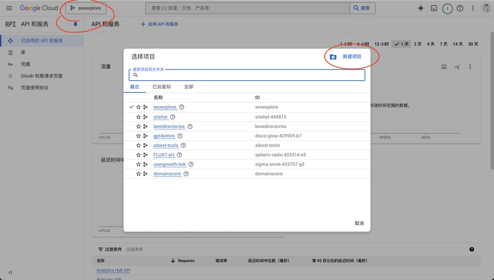Star the gpt4omini project

click(x=138, y=136)
